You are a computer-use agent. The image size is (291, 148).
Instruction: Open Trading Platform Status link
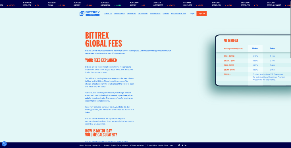point(120,145)
